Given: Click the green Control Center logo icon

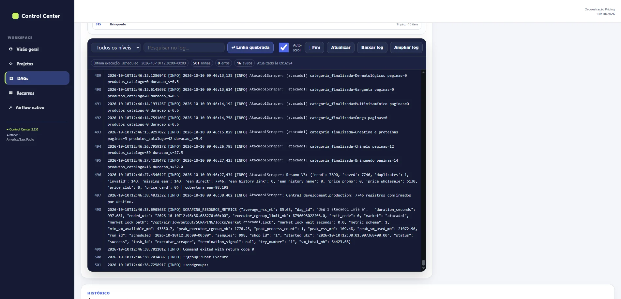Looking at the screenshot, I should 15,16.
